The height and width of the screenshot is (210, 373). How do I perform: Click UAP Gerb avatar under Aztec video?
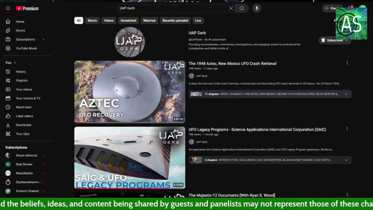(191, 76)
